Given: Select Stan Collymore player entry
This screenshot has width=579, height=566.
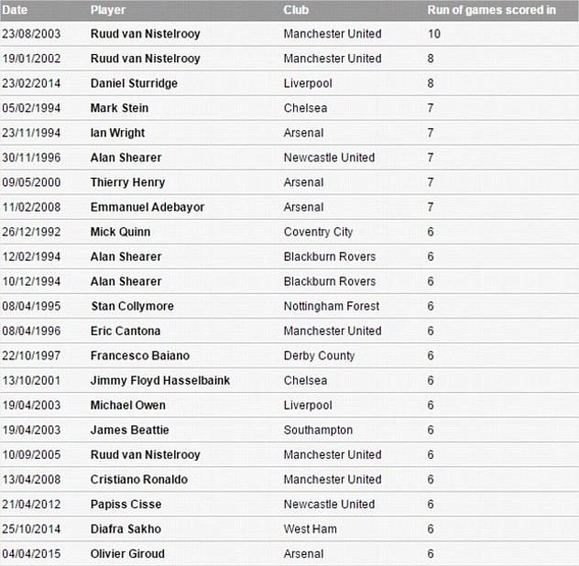Looking at the screenshot, I should 132,306.
